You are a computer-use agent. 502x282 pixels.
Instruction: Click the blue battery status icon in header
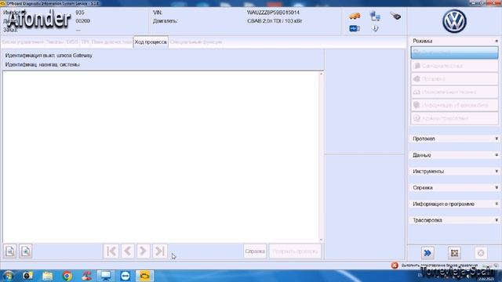point(355,28)
